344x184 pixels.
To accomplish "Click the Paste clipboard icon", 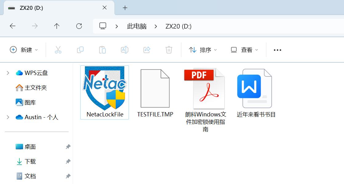I will pos(102,50).
